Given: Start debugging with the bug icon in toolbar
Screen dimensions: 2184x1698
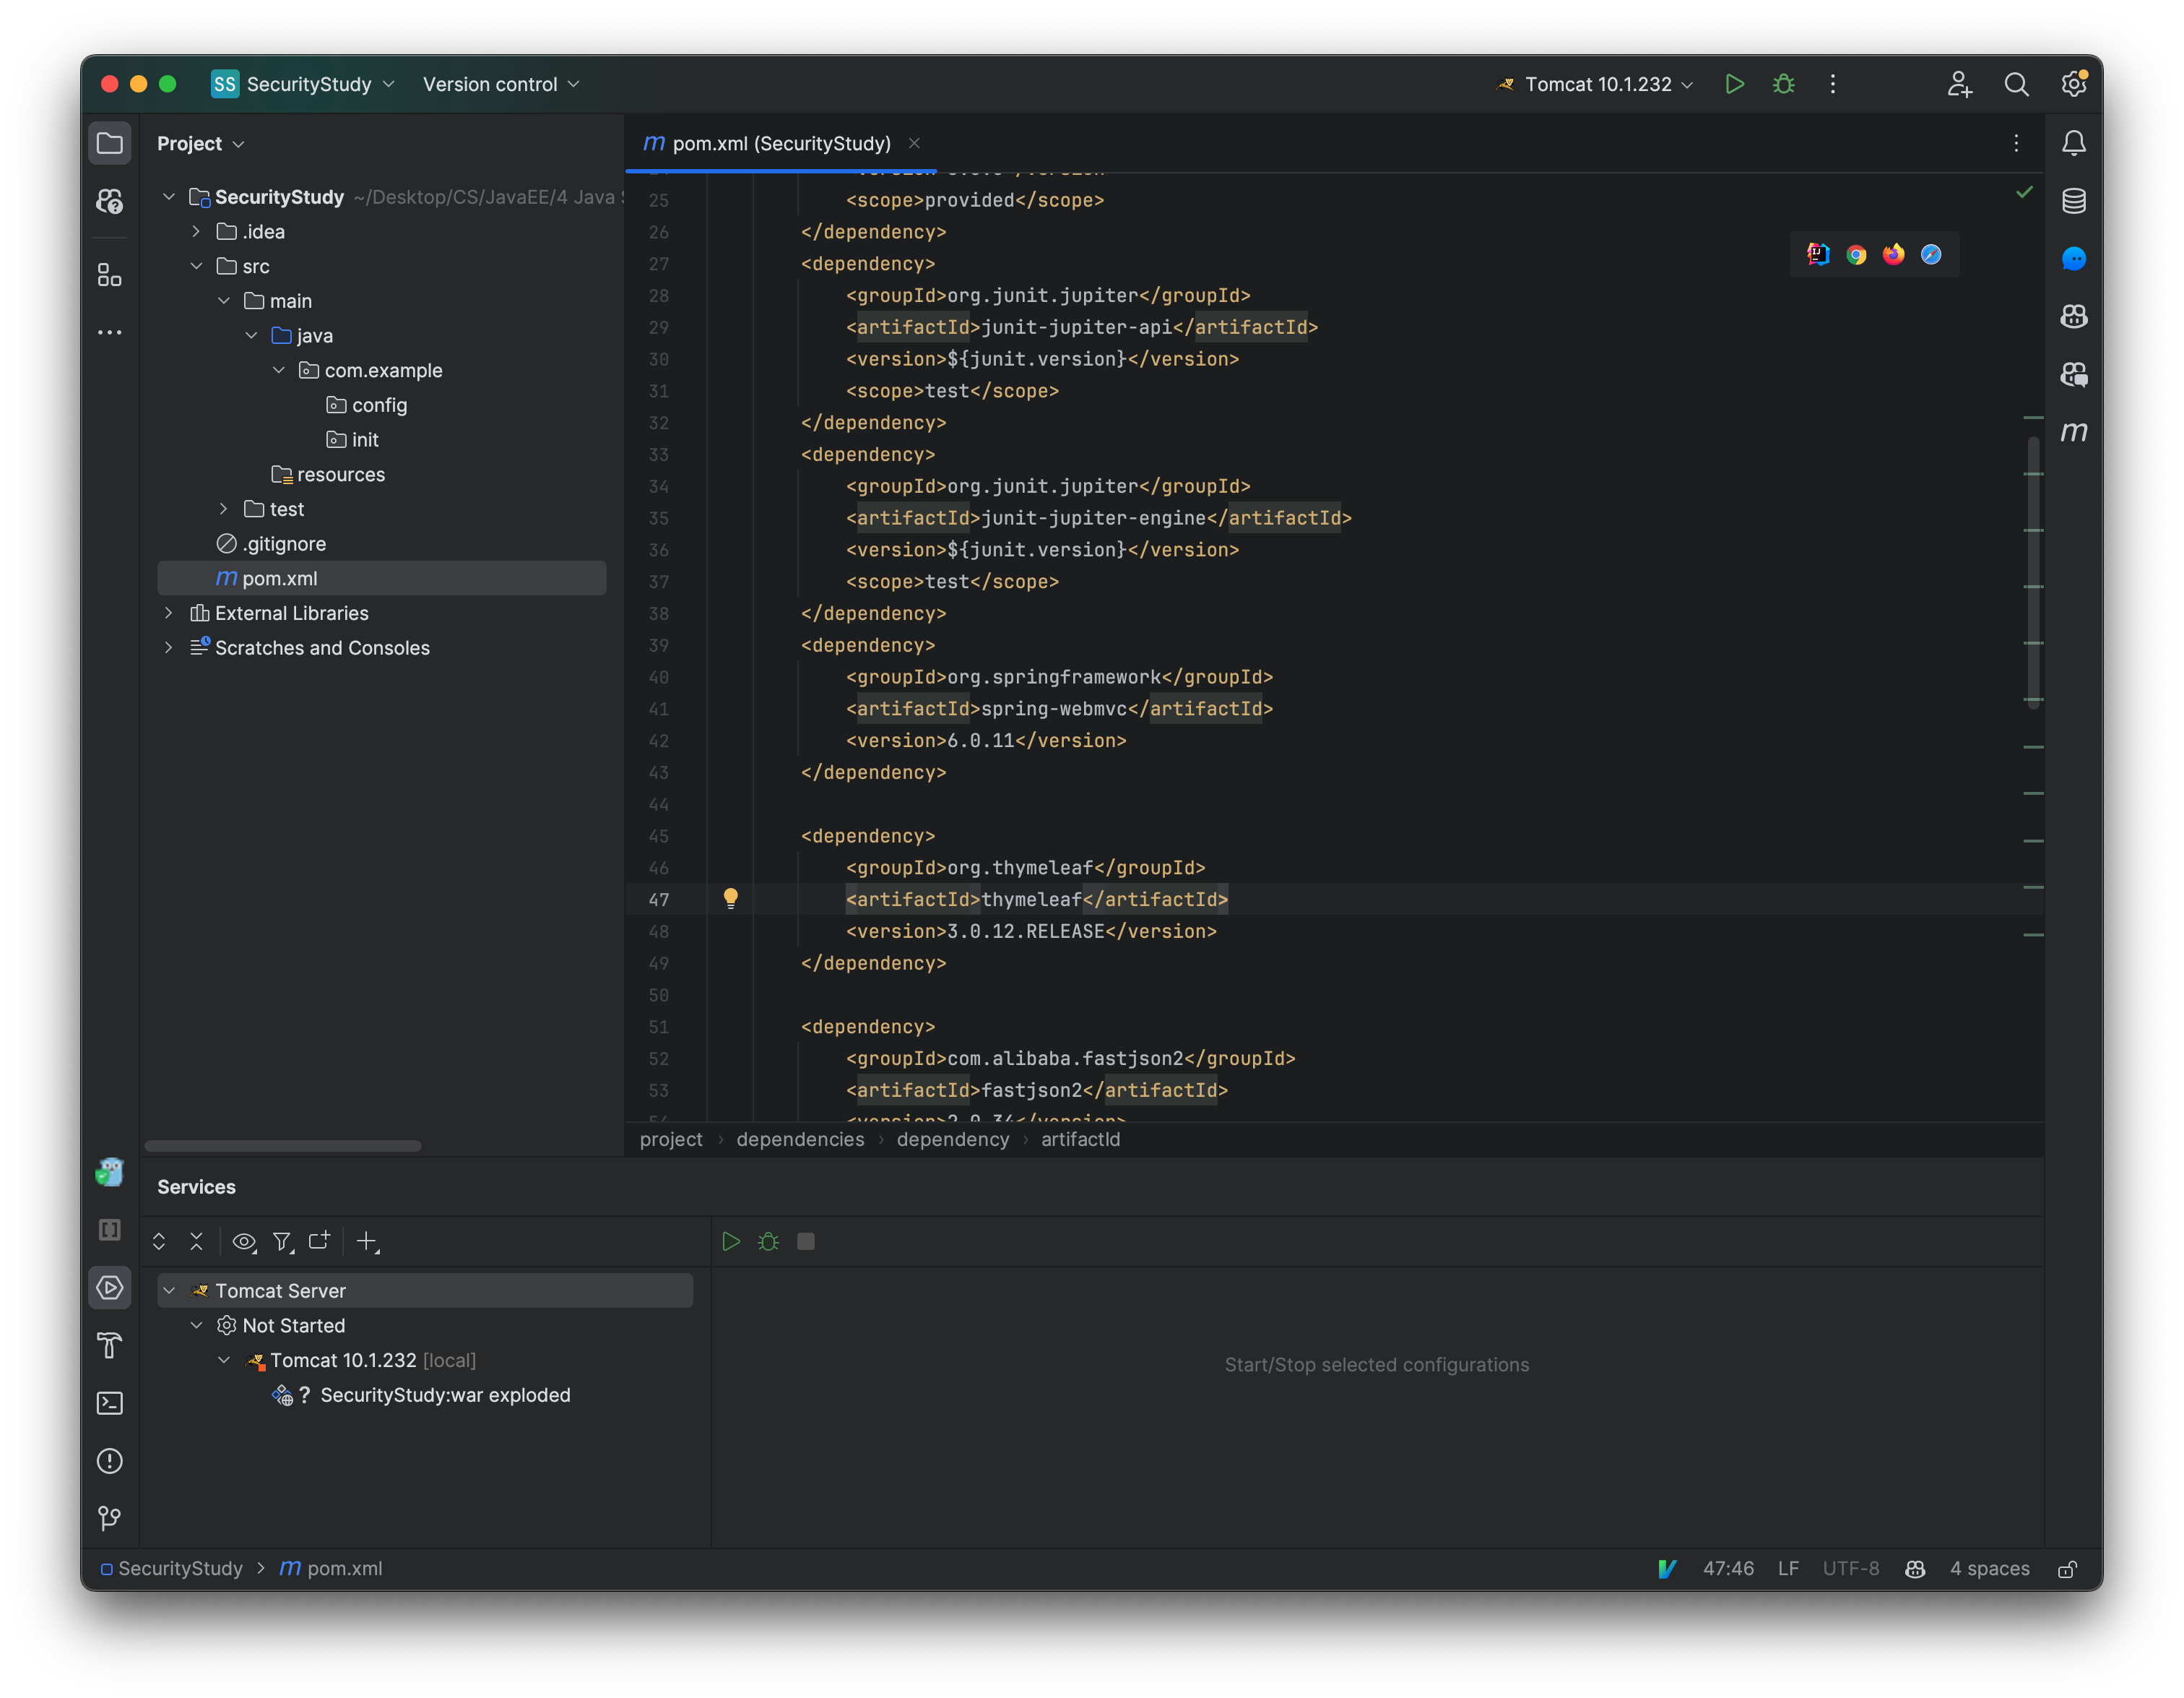Looking at the screenshot, I should point(1784,84).
